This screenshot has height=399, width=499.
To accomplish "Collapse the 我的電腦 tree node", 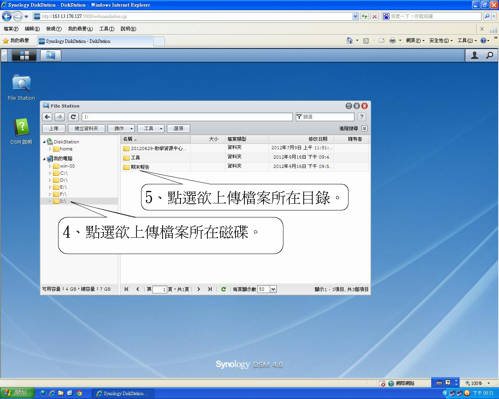I will [x=44, y=159].
